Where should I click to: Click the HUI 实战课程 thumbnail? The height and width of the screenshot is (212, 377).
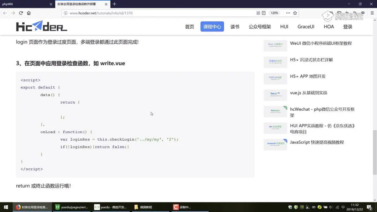pyautogui.click(x=275, y=128)
